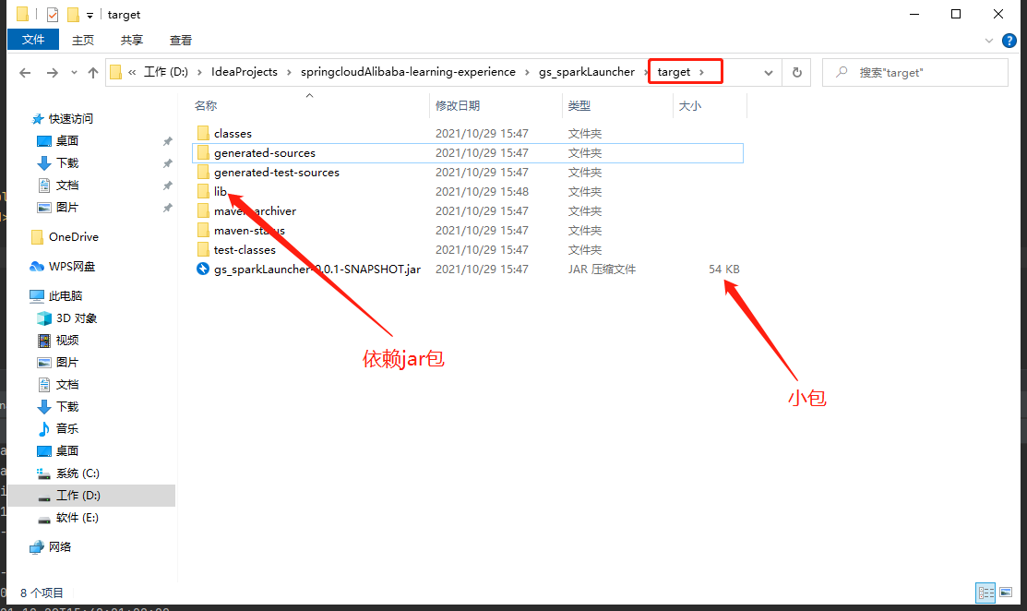This screenshot has height=611, width=1027.
Task: Select the classes folder
Action: pyautogui.click(x=233, y=134)
